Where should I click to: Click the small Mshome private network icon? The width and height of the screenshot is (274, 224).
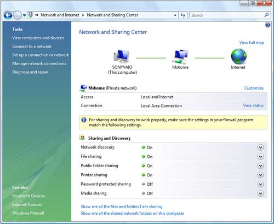[x=83, y=88]
